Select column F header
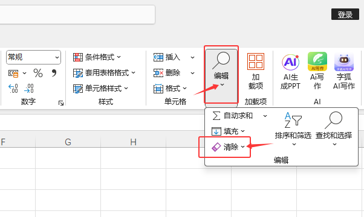The width and height of the screenshot is (364, 217). (18, 142)
